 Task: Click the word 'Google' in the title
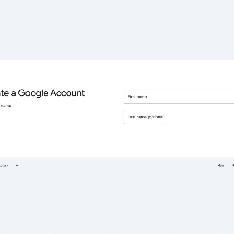[x=33, y=93]
